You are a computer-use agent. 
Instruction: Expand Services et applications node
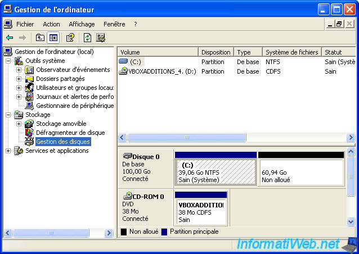(x=8, y=151)
